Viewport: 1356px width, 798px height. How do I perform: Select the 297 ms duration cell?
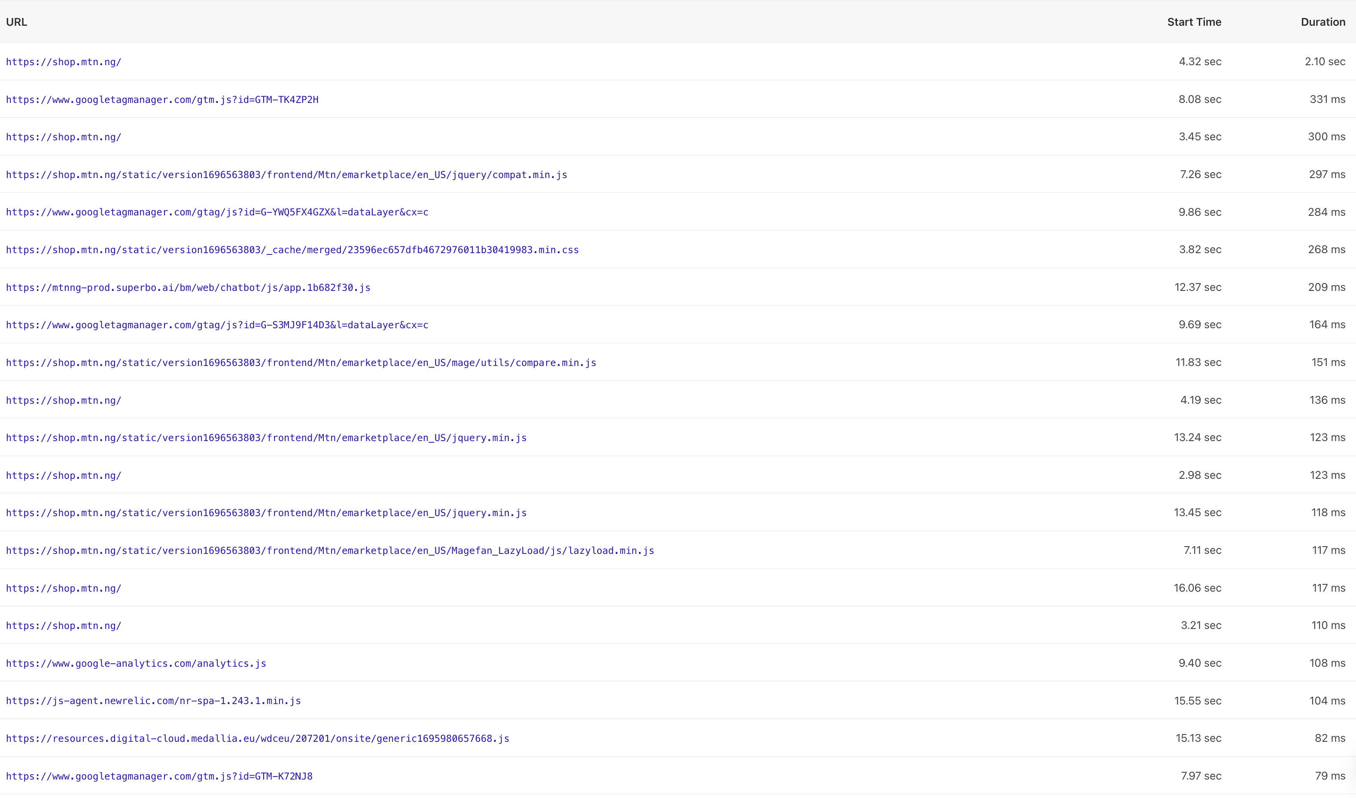(x=1327, y=174)
